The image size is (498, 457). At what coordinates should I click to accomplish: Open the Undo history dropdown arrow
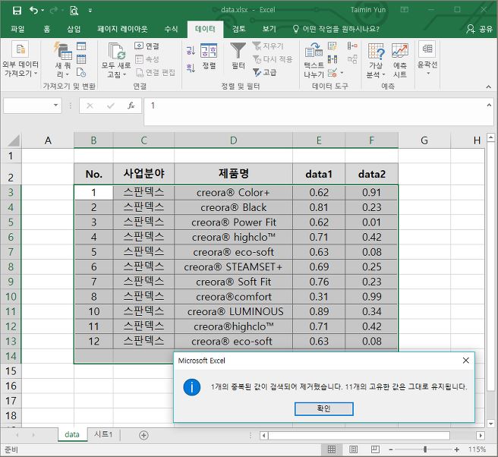pyautogui.click(x=43, y=11)
